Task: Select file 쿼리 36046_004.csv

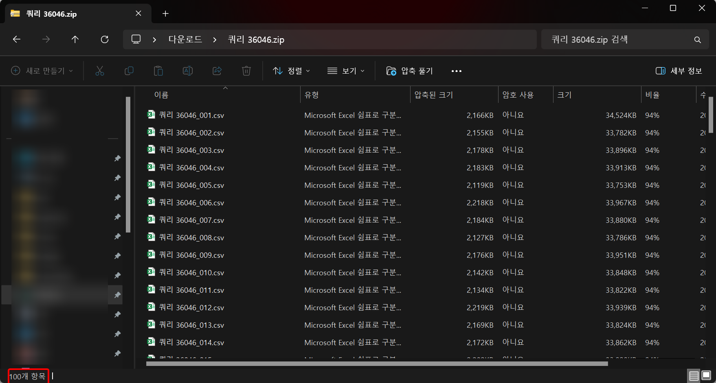Action: point(191,168)
